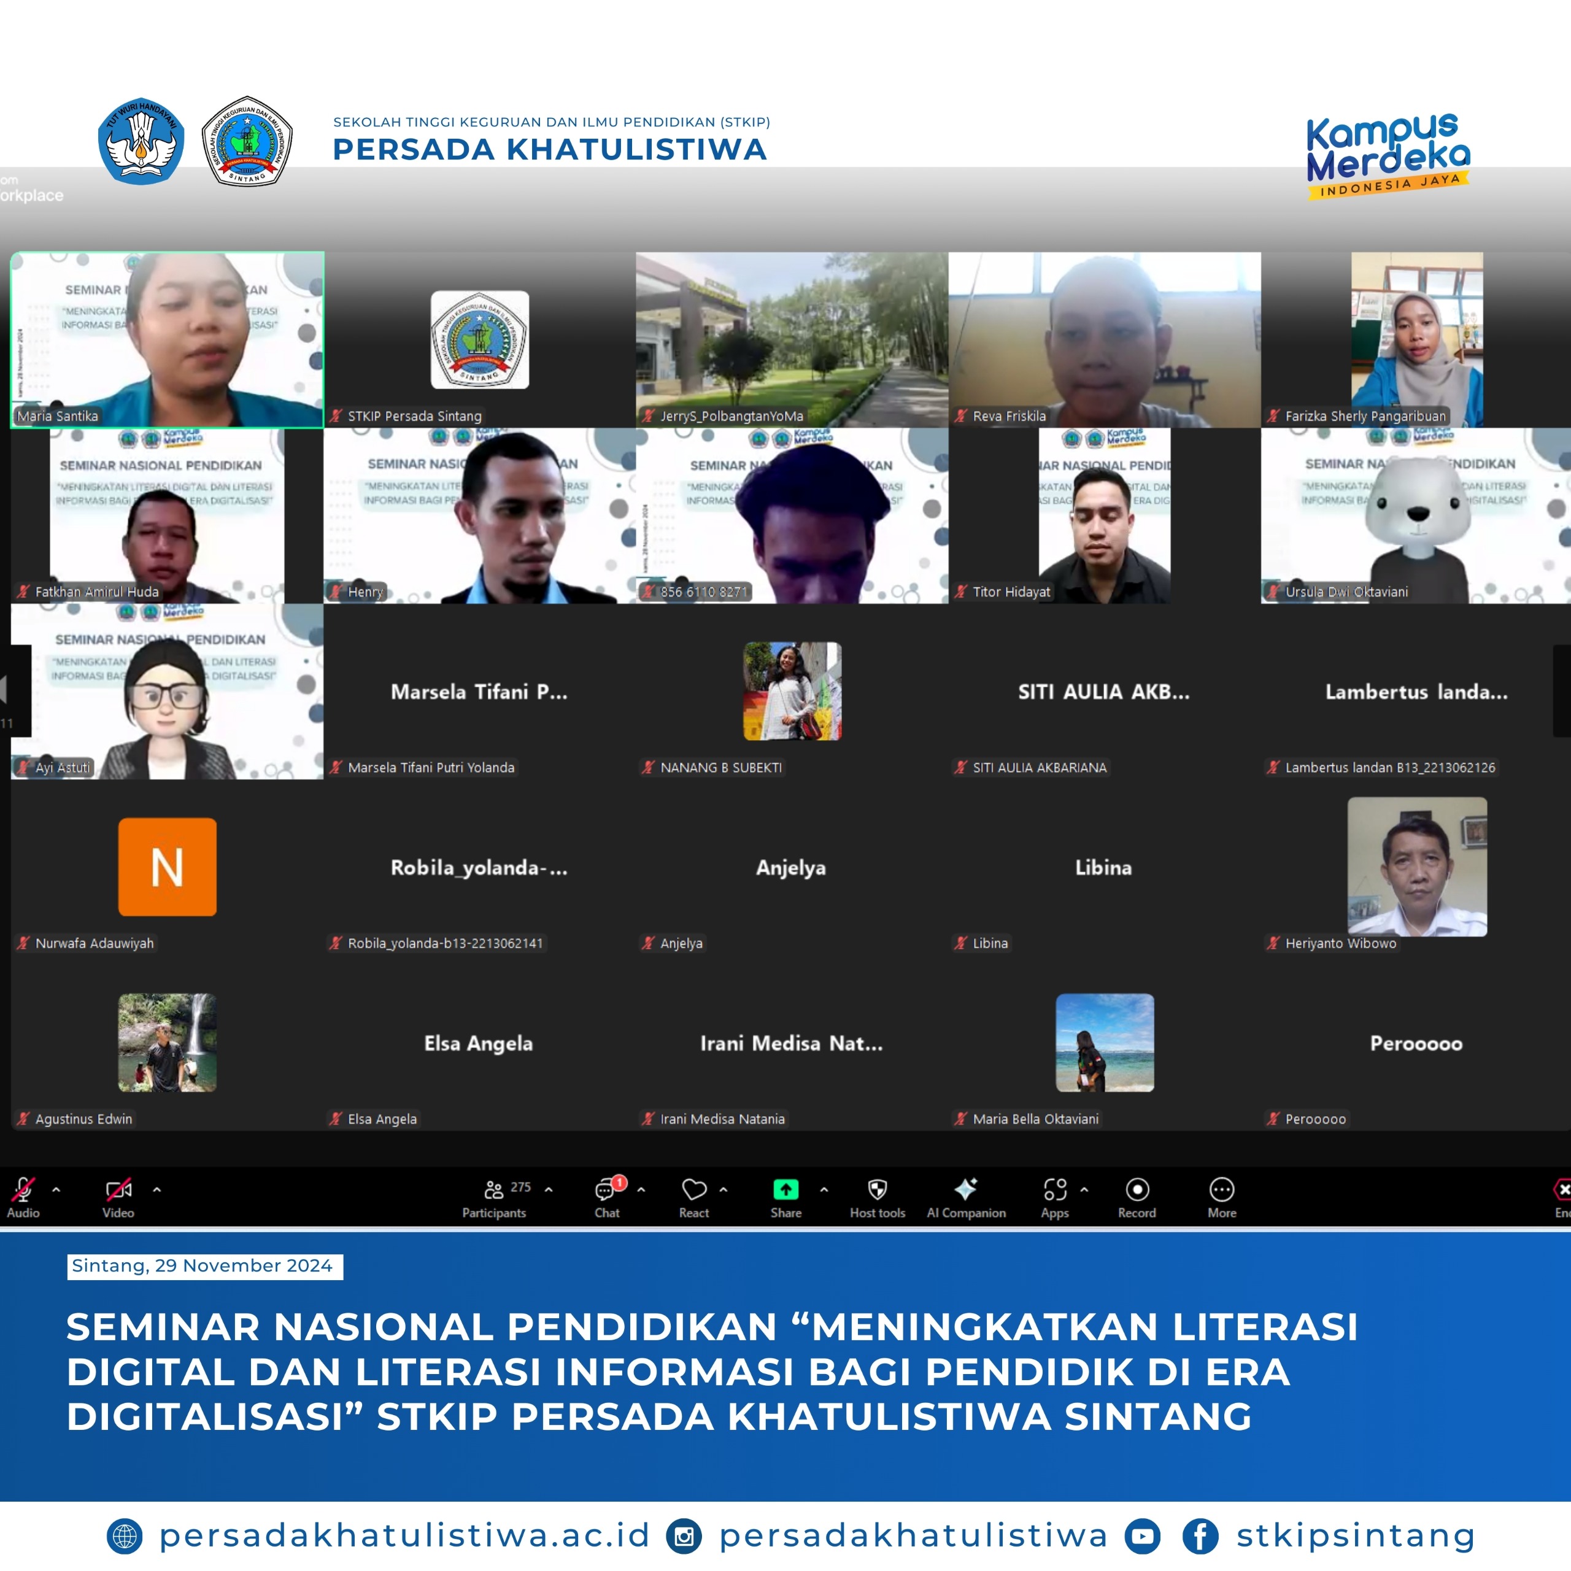Click the Lambertus landan B13_2213062126 label
The height and width of the screenshot is (1571, 1571).
(1390, 768)
